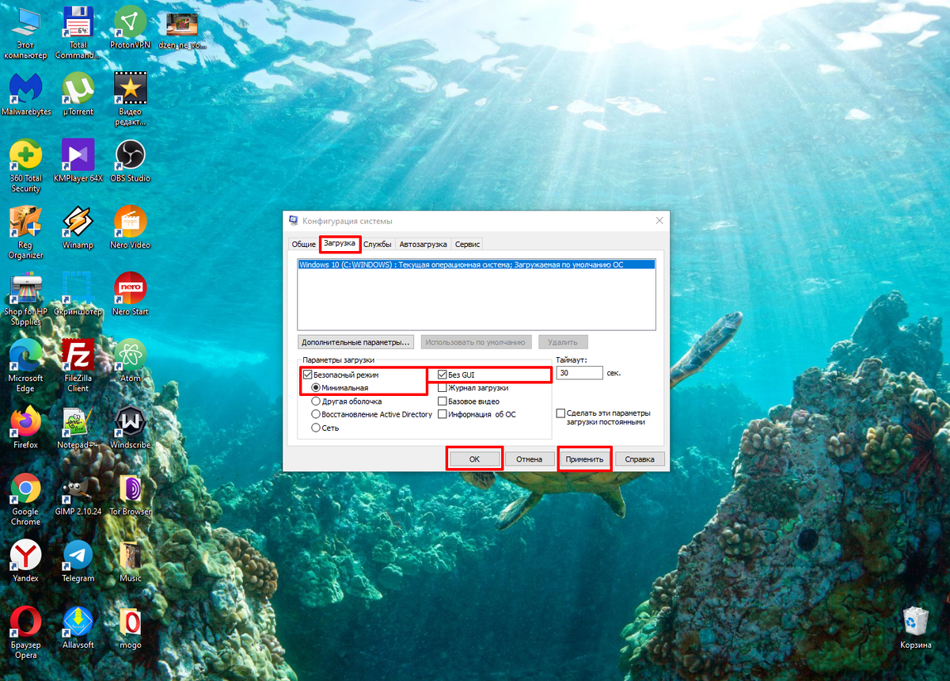Launch µTorrent desktop shortcut

click(x=78, y=95)
